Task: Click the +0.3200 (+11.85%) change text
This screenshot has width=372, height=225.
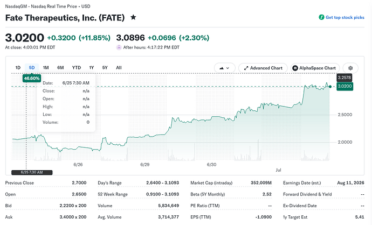Action: (x=79, y=38)
